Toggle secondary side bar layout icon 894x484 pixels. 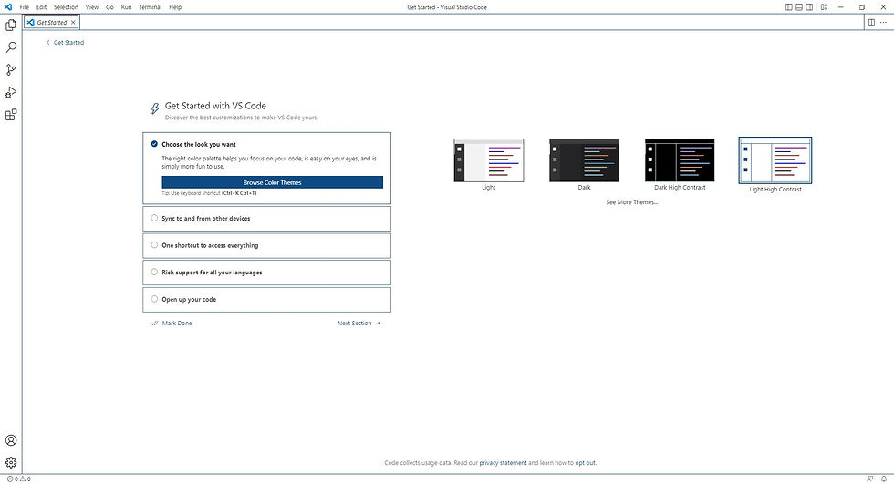pyautogui.click(x=809, y=6)
